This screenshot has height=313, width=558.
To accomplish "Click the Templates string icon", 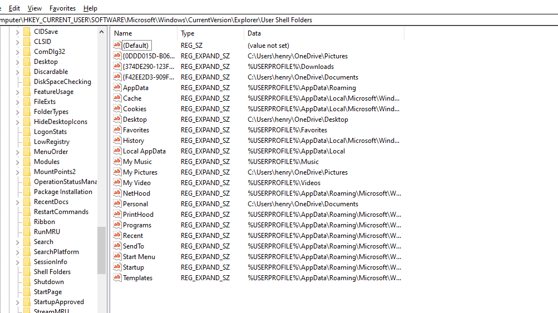I will coord(117,277).
